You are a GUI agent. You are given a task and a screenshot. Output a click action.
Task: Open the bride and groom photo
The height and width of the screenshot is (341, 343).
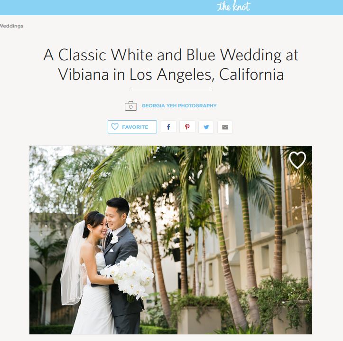[171, 240]
